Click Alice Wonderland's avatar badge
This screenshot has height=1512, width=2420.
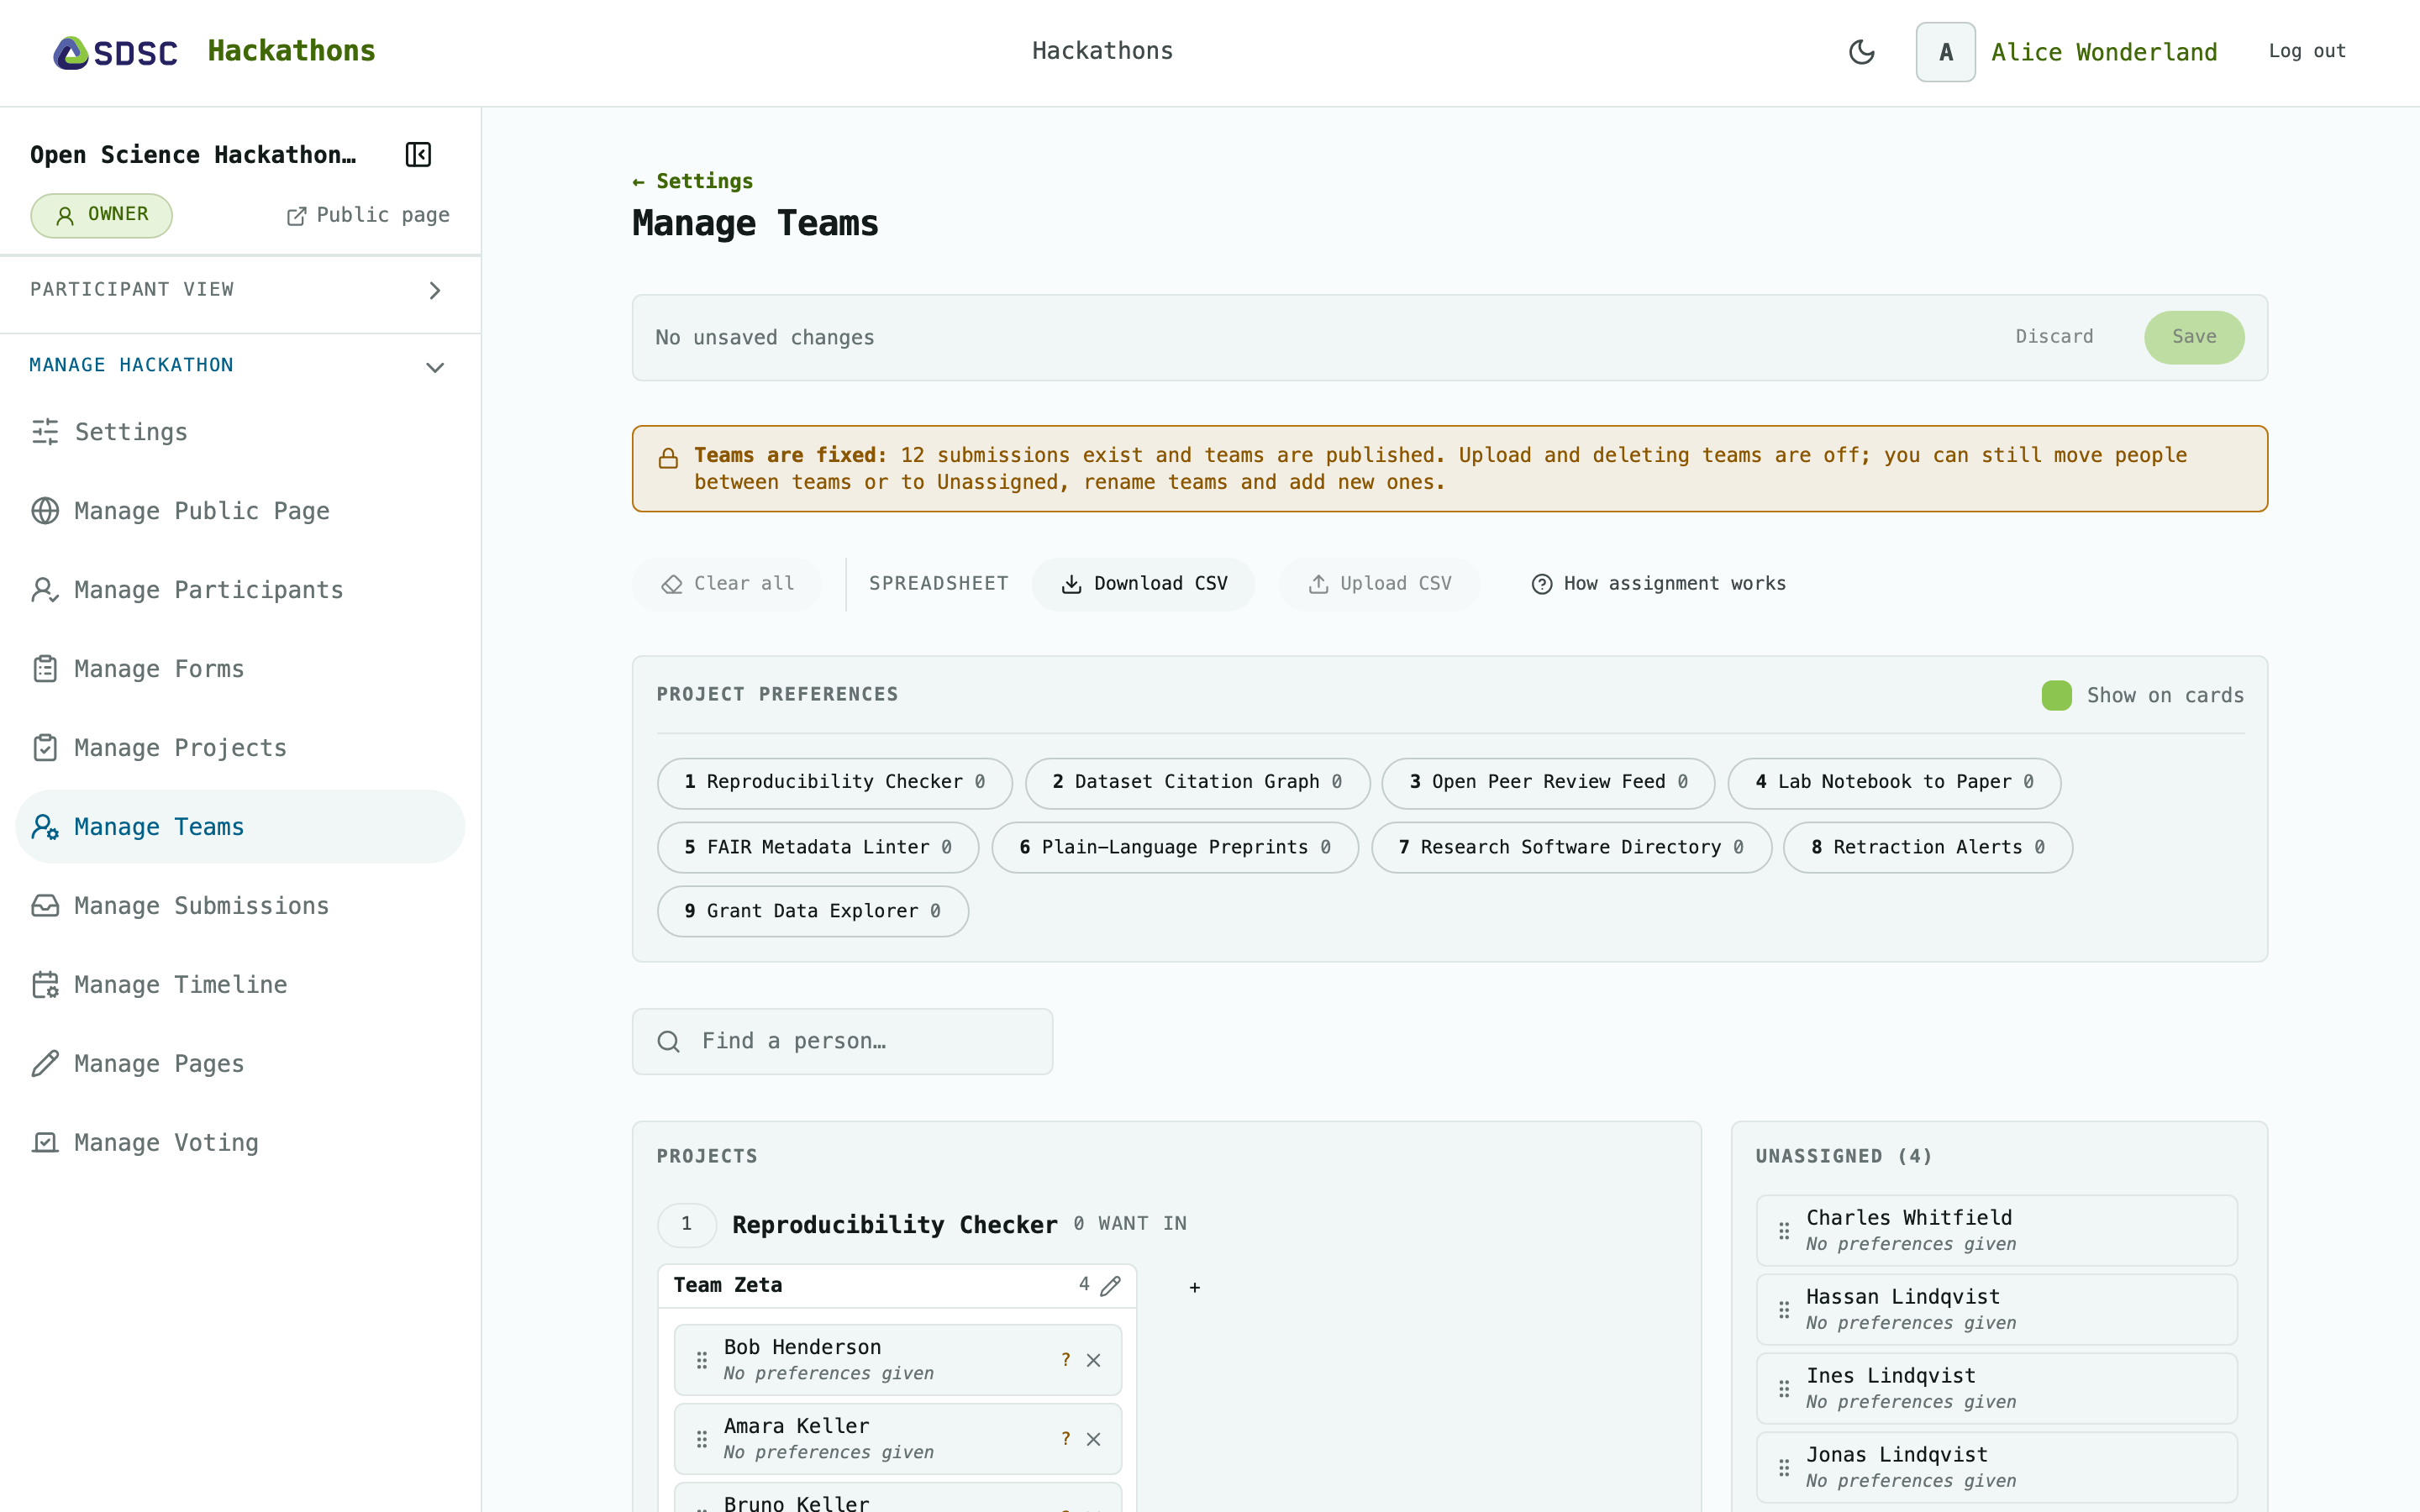pyautogui.click(x=1945, y=52)
